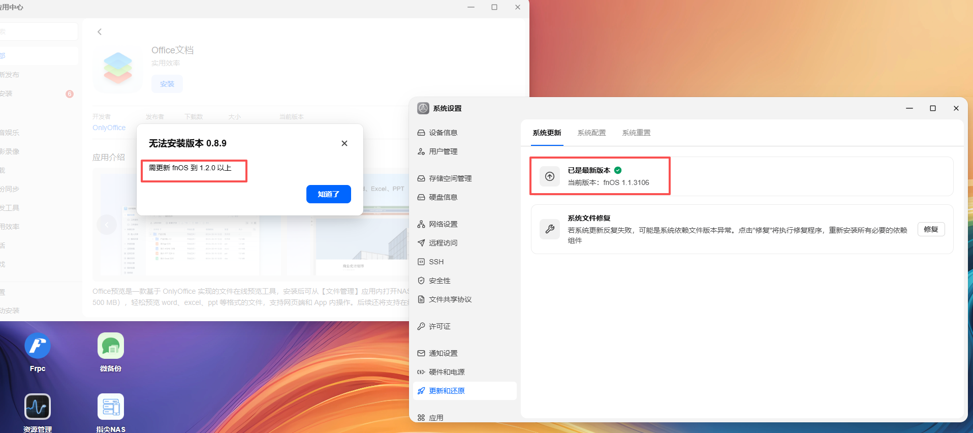Image resolution: width=973 pixels, height=433 pixels.
Task: Click the 安装 button for Office文档
Action: 167,84
